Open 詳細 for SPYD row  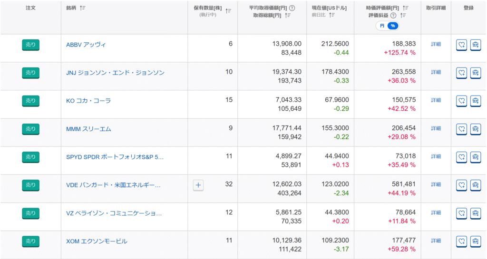coord(436,156)
